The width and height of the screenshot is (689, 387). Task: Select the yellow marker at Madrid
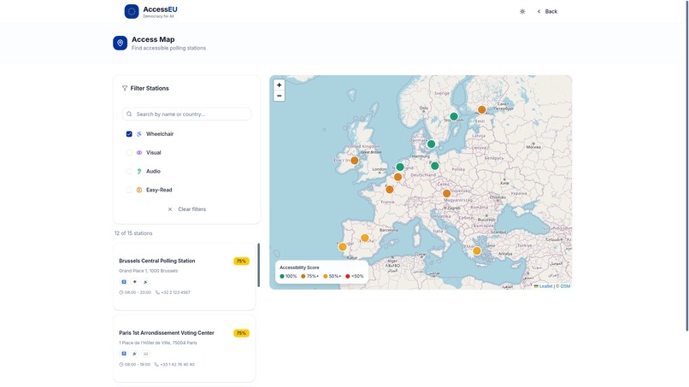[x=365, y=238]
